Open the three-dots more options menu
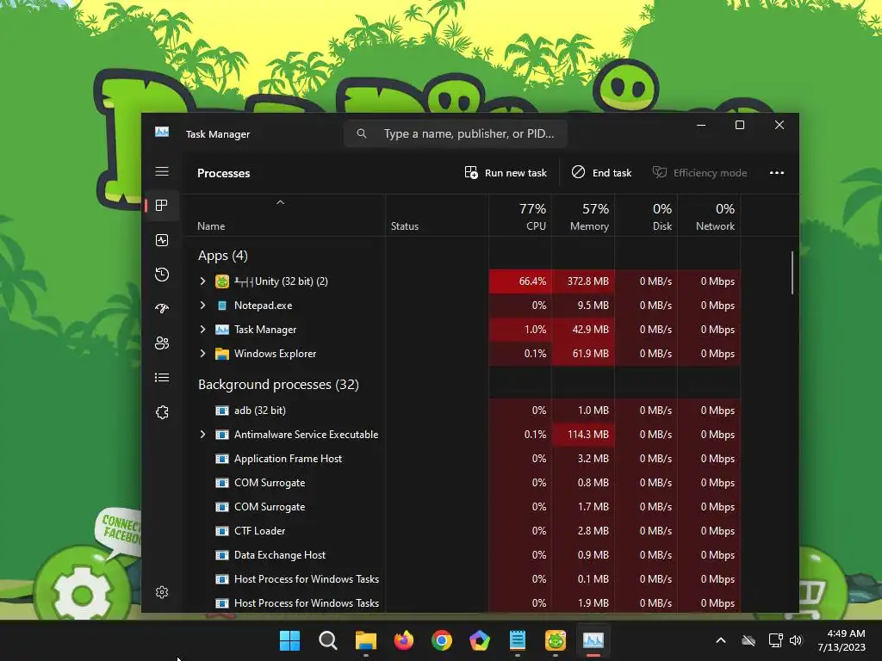This screenshot has width=882, height=661. 777,172
